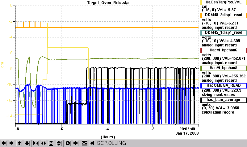This screenshot has height=147, width=247.
Task: Select the HacAi_hpchan5 legend entry
Action: pos(224,68)
